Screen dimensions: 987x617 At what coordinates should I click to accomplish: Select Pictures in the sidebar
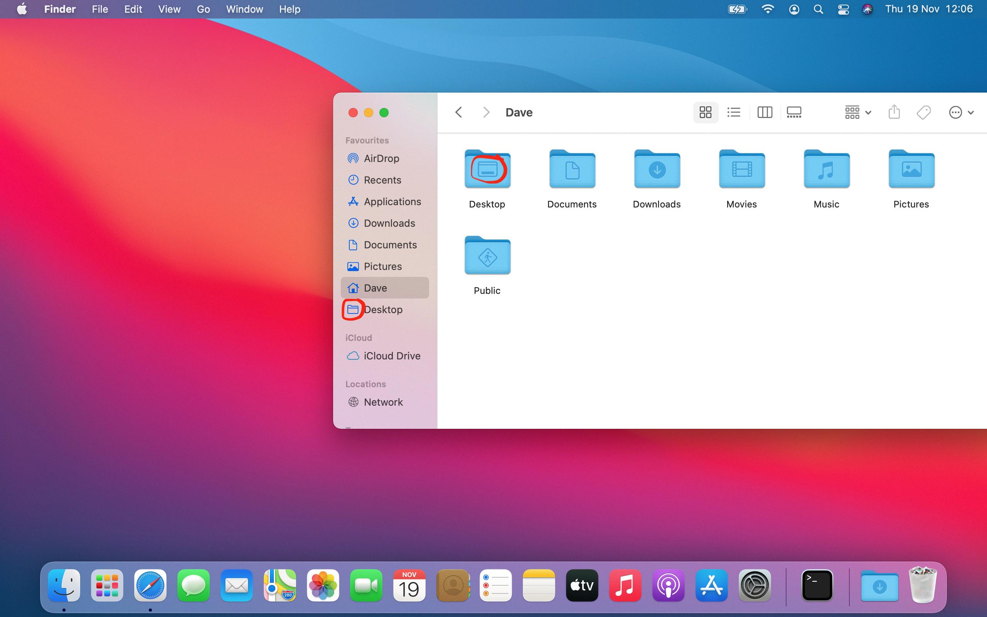pos(385,266)
